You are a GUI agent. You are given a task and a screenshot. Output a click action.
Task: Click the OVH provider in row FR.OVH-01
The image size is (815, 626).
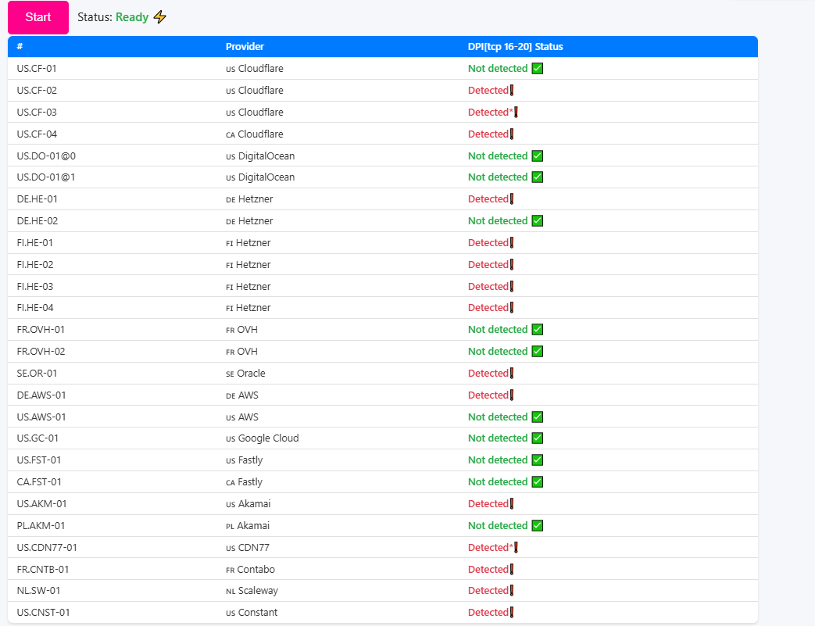click(241, 330)
